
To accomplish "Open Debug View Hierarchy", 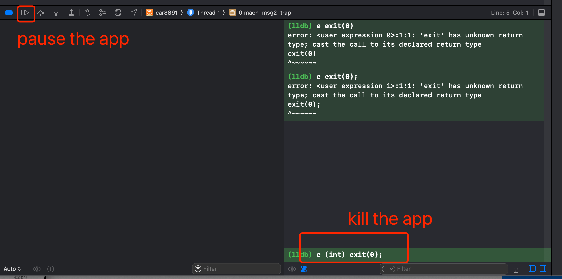I will [87, 13].
